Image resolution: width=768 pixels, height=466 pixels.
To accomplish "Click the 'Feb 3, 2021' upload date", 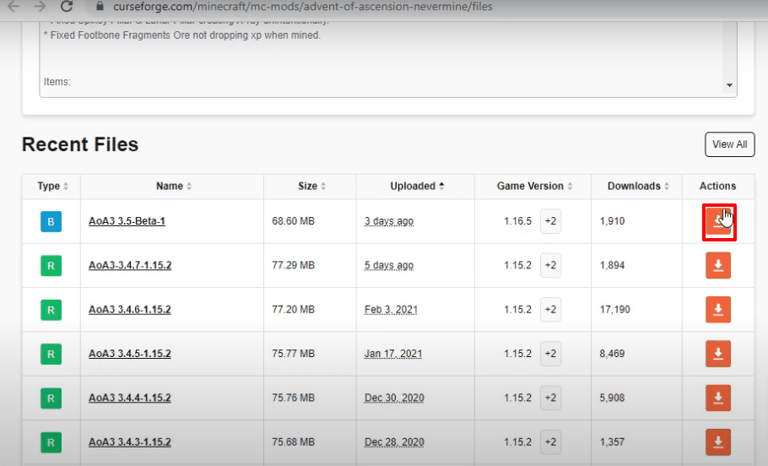I will coord(391,310).
